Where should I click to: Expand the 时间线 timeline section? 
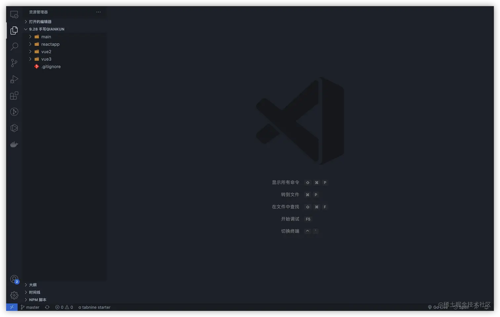pyautogui.click(x=64, y=292)
